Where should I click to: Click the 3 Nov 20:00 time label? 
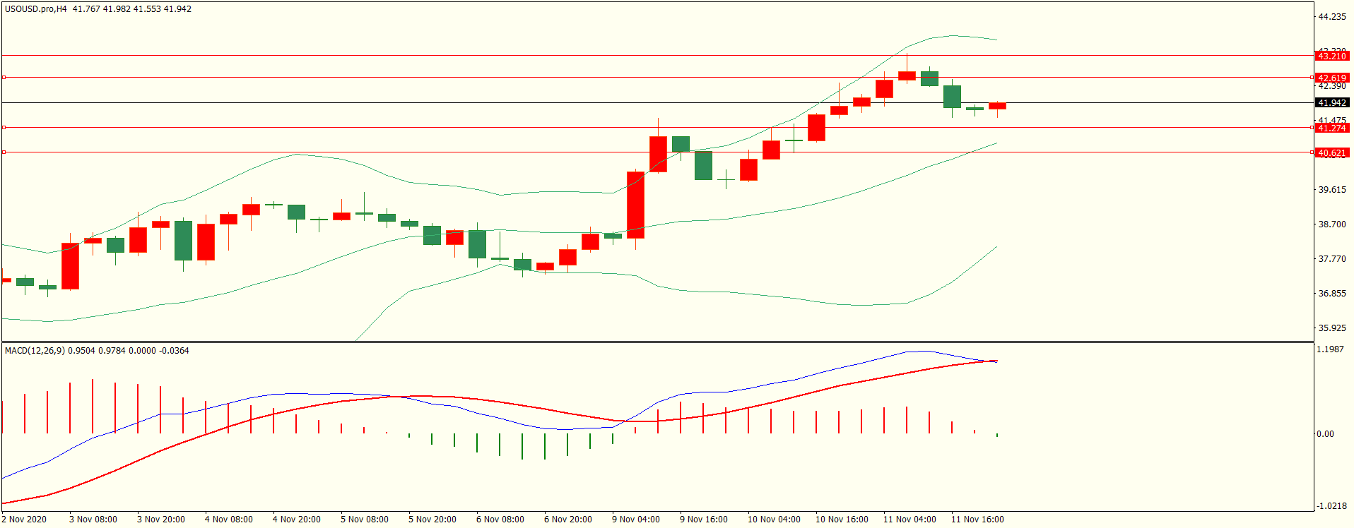click(161, 520)
